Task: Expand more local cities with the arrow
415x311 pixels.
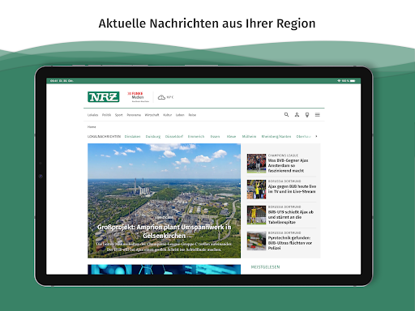Action: click(x=316, y=136)
